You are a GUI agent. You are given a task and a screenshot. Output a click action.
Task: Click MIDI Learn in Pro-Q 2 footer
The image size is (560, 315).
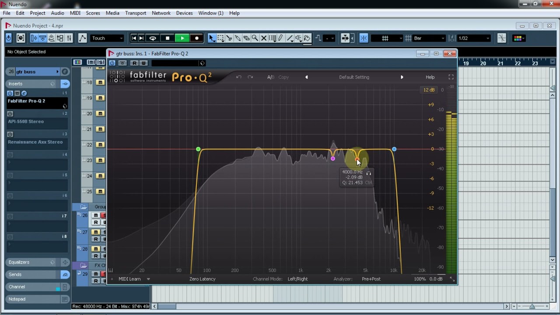tap(129, 279)
